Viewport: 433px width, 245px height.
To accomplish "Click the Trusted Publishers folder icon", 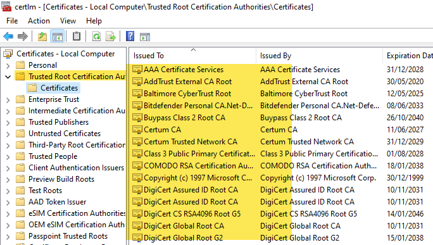I will 20,122.
